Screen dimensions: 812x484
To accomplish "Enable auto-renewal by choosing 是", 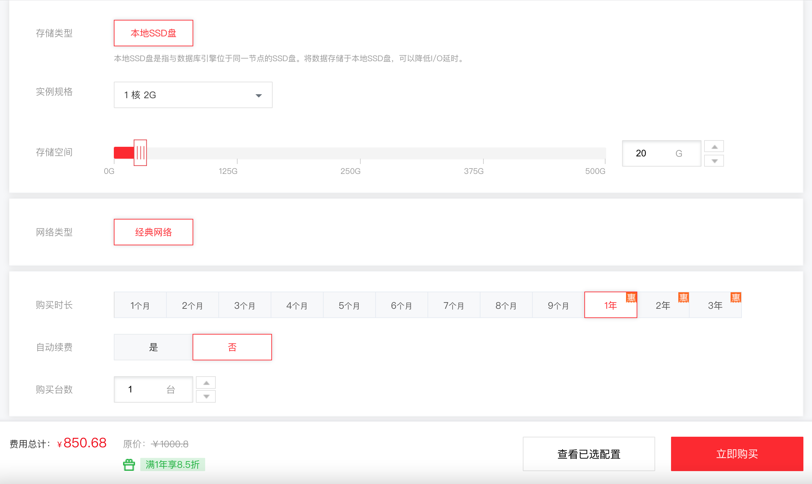I will (153, 347).
